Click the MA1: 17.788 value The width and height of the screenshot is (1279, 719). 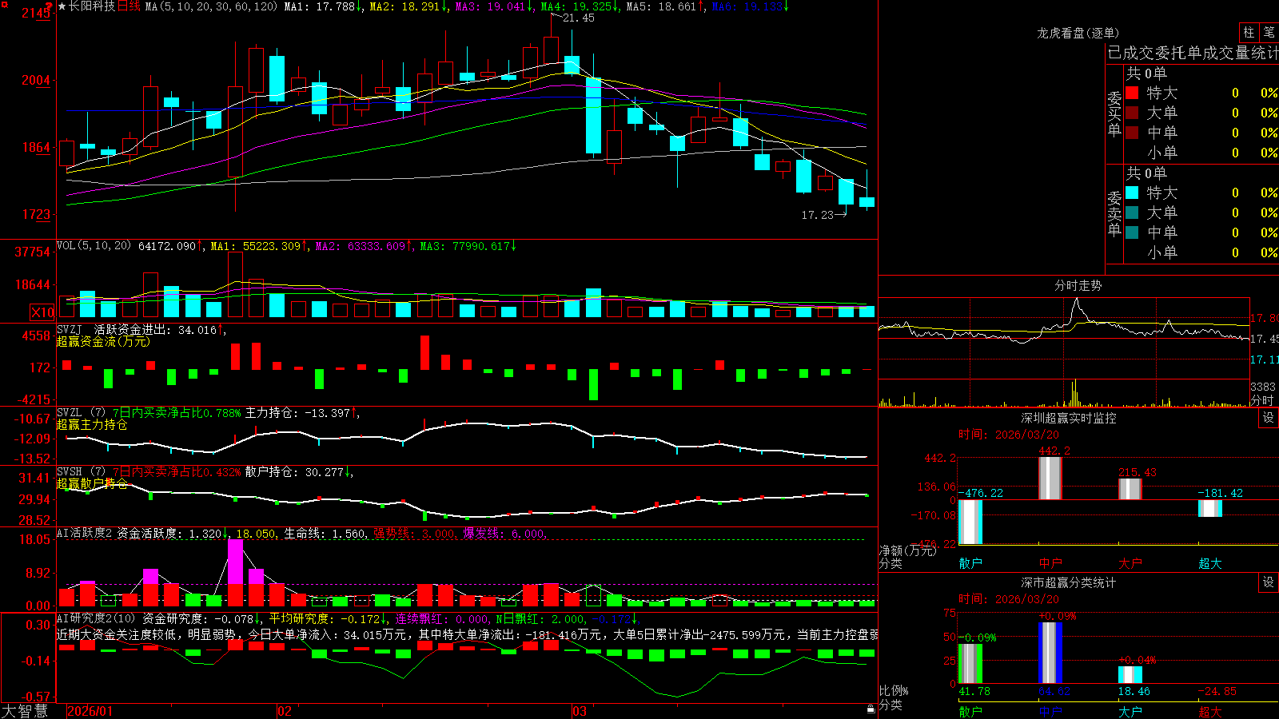320,6
